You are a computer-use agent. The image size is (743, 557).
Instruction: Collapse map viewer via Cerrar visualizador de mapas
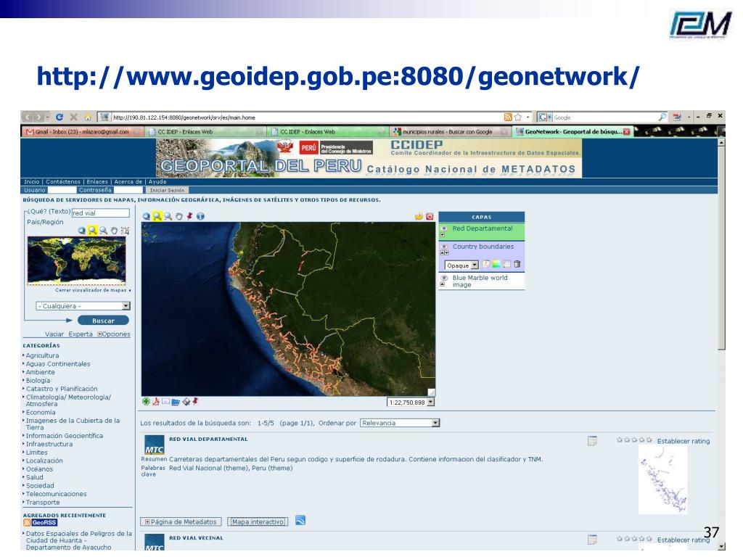pos(92,290)
